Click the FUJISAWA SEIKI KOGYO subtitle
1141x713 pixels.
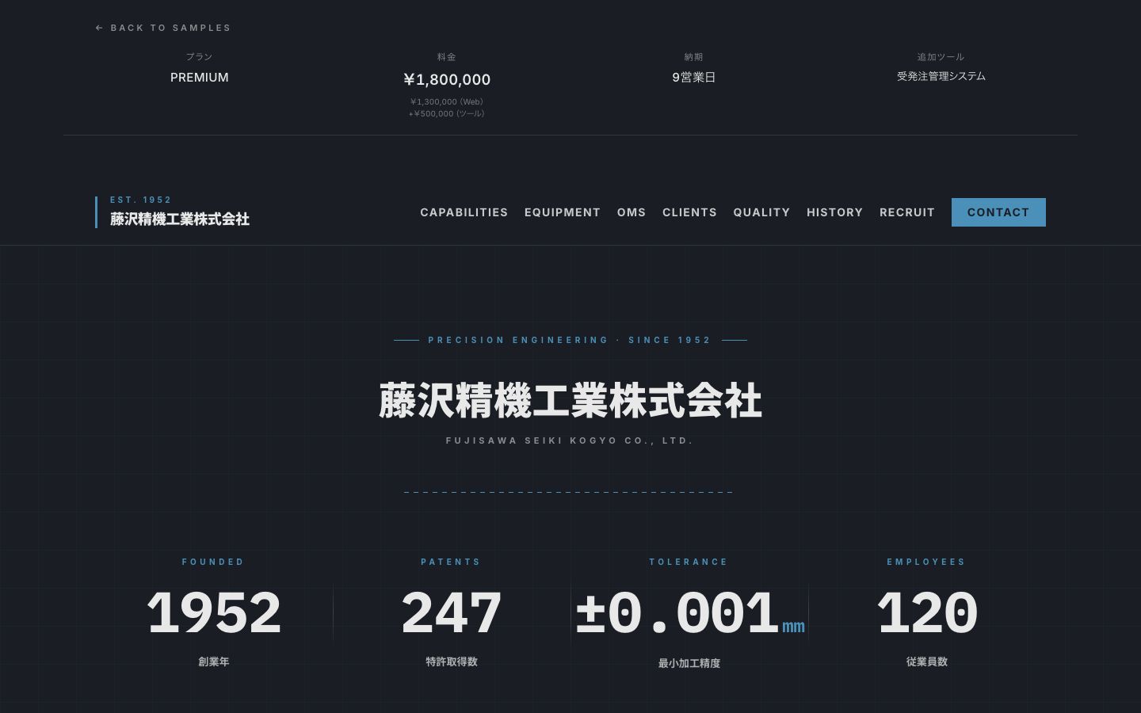pyautogui.click(x=570, y=440)
